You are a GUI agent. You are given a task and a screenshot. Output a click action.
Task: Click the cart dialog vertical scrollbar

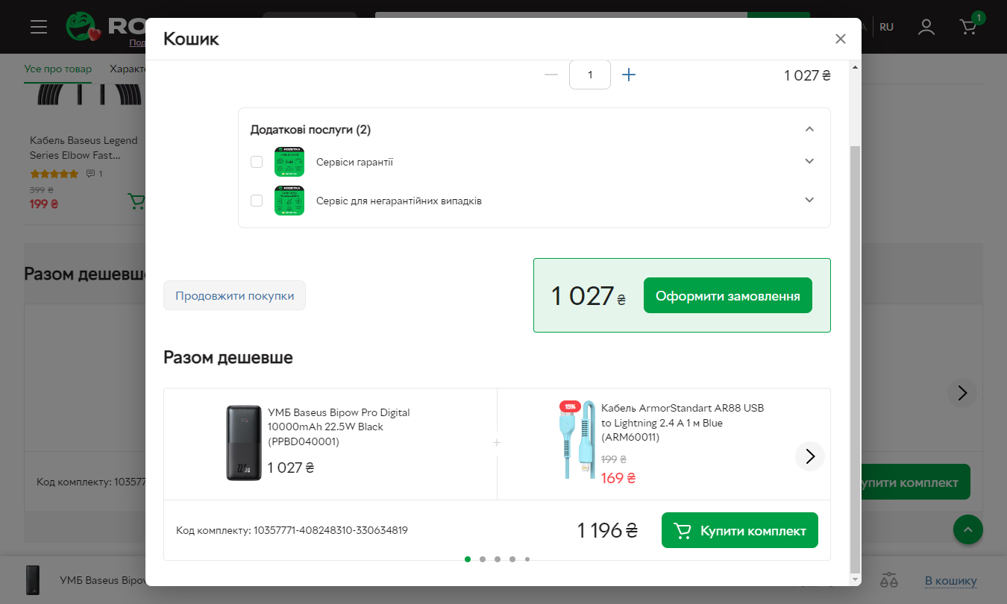(x=855, y=358)
